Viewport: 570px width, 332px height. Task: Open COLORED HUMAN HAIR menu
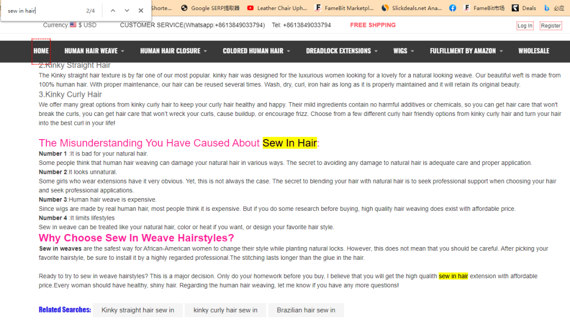click(253, 51)
